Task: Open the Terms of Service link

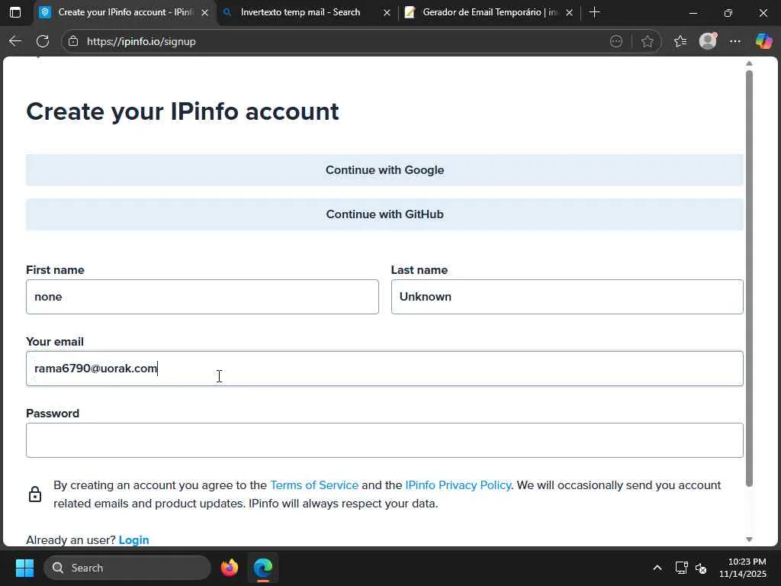Action: pyautogui.click(x=314, y=485)
